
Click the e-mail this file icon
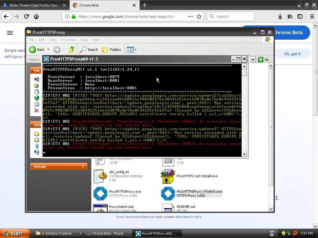click(x=37, y=104)
